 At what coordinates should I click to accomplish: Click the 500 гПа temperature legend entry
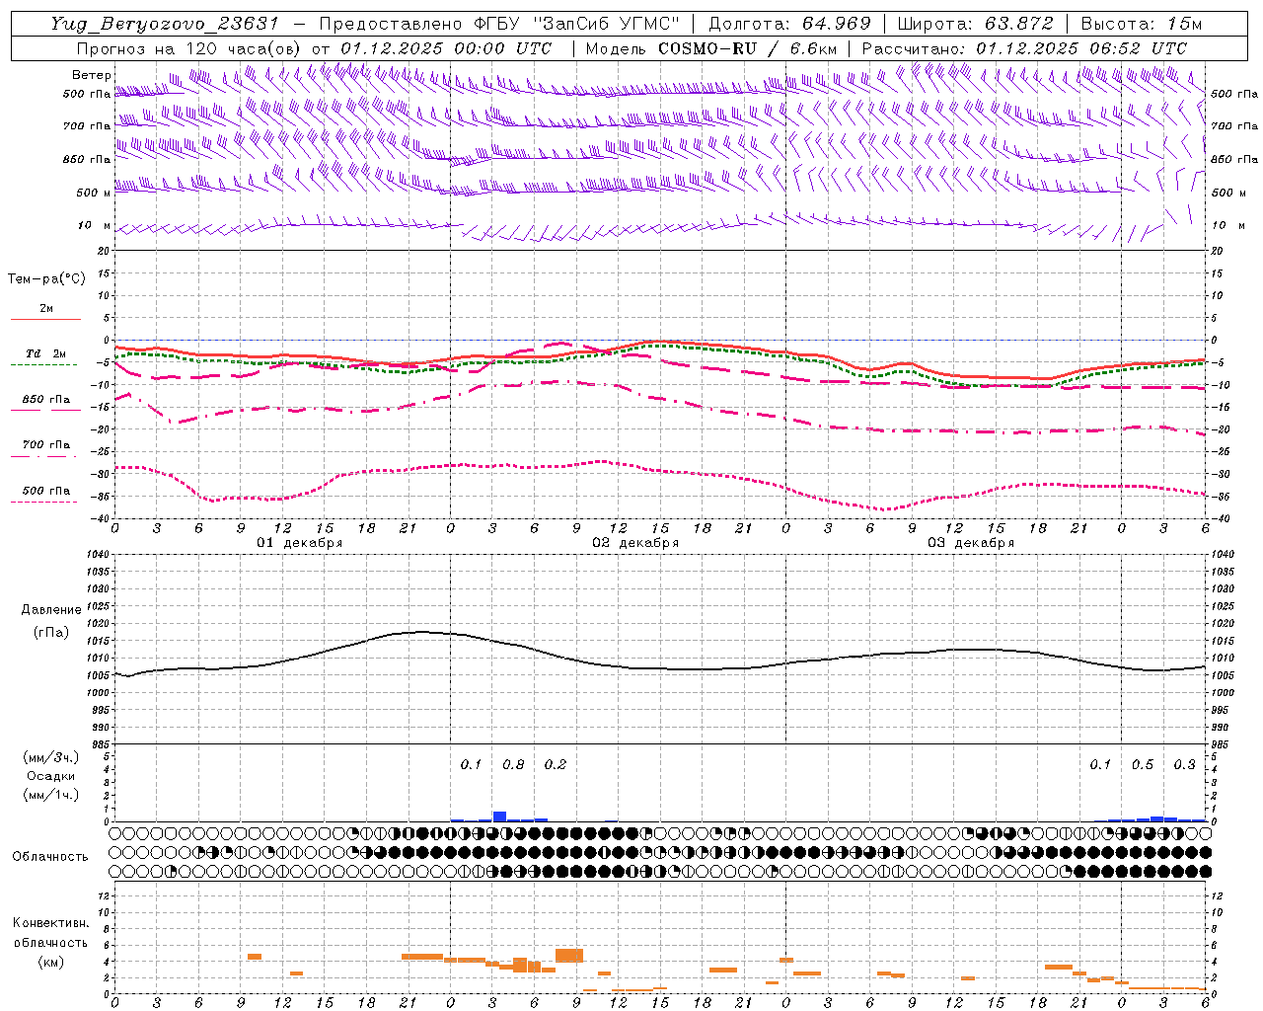(45, 494)
